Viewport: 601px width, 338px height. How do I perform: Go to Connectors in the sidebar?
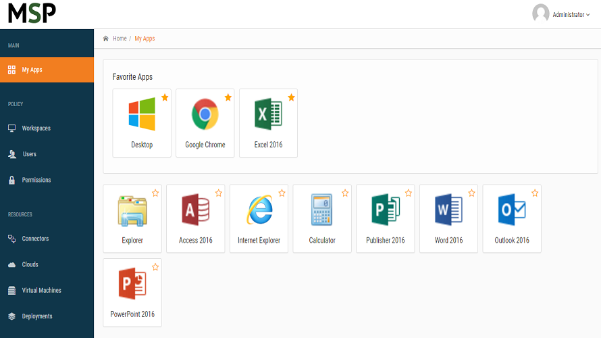[x=47, y=239]
